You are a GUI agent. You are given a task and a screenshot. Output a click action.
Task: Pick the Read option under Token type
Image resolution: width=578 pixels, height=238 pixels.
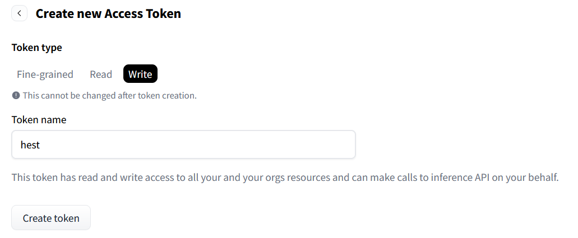click(101, 74)
